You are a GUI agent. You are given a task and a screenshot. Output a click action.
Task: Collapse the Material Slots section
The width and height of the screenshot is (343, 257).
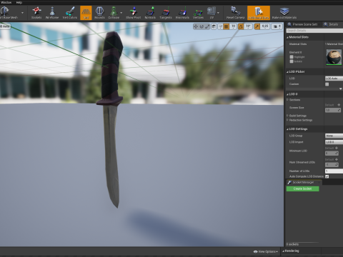click(x=287, y=37)
